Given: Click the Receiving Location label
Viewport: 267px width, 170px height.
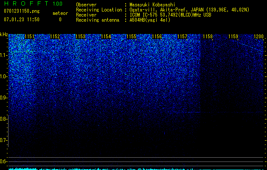Looking at the screenshot, I should (x=99, y=10).
